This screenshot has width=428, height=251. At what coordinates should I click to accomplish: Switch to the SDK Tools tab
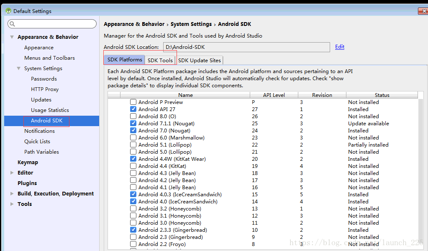(160, 60)
